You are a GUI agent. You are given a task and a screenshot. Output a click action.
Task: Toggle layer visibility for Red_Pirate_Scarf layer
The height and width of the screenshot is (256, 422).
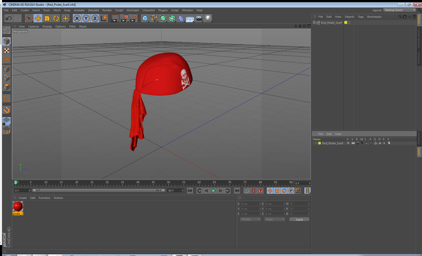[x=353, y=143]
